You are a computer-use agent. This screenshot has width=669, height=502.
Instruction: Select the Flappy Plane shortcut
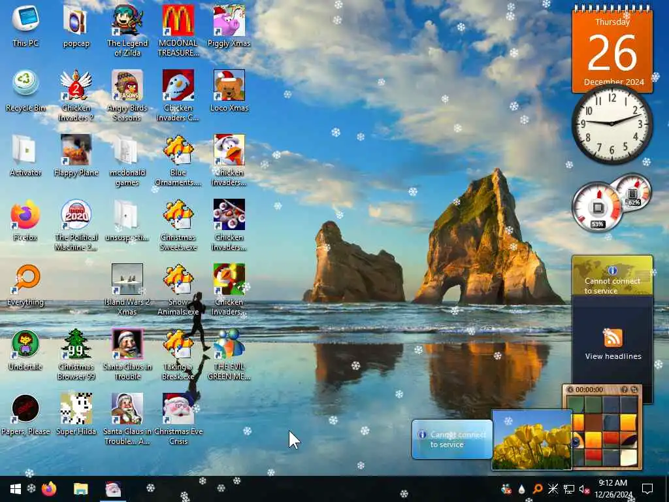point(76,156)
